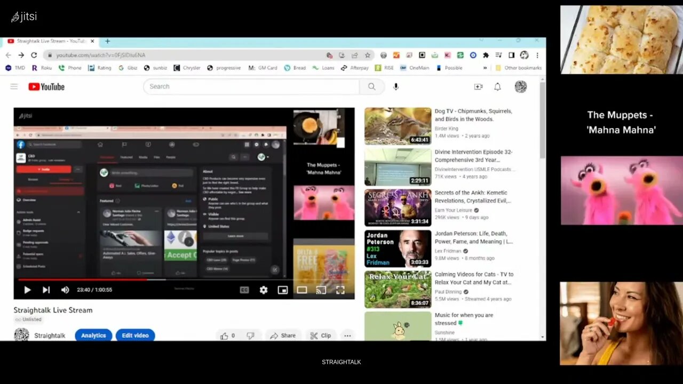This screenshot has height=384, width=683.
Task: Open the Calming Videos for Cats thumbnail
Action: click(x=398, y=289)
